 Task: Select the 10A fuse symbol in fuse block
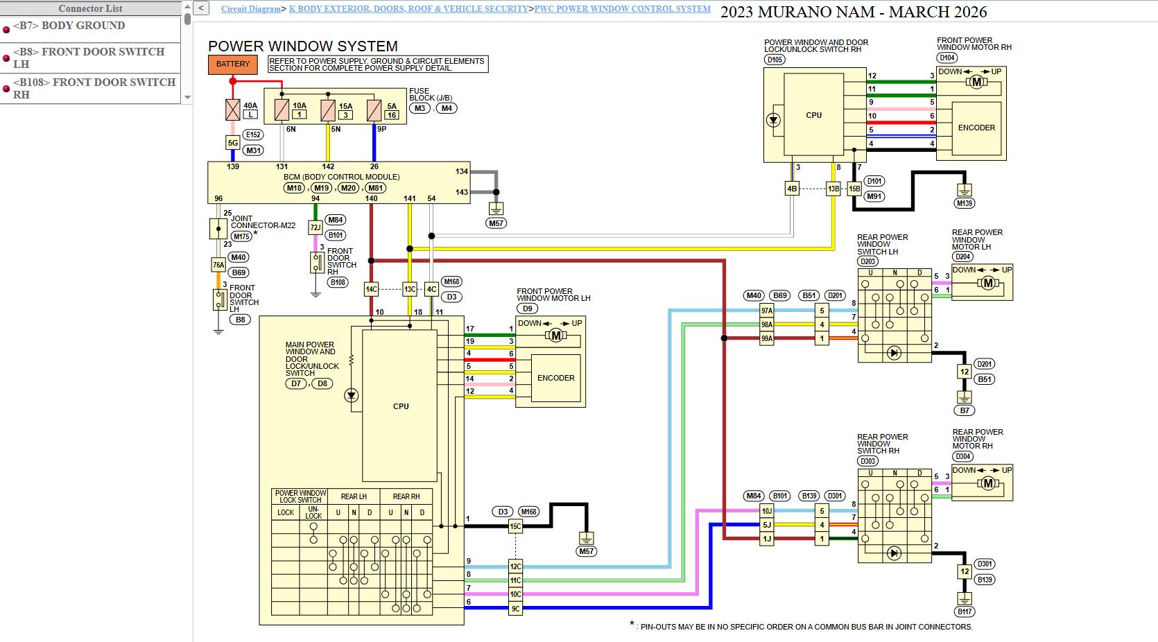(282, 110)
